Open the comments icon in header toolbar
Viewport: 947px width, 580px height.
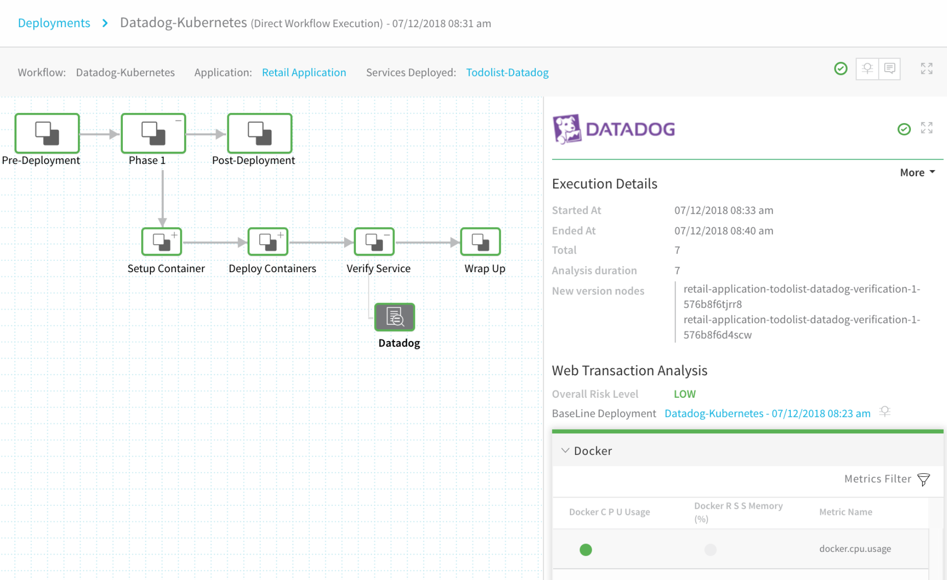point(889,69)
